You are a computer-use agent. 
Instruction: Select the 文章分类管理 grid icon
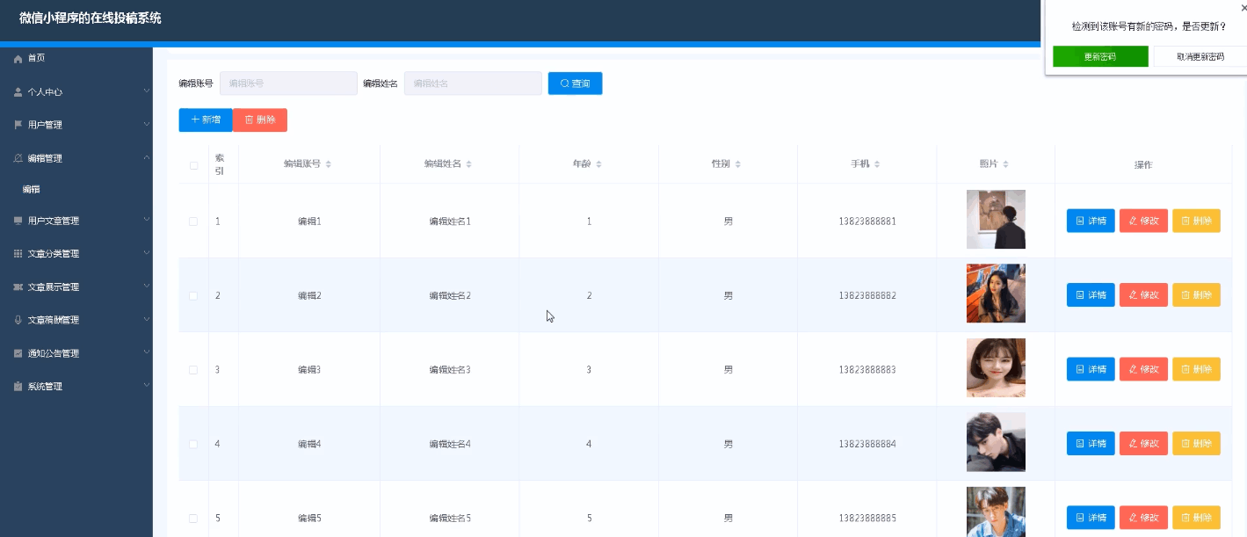click(18, 253)
